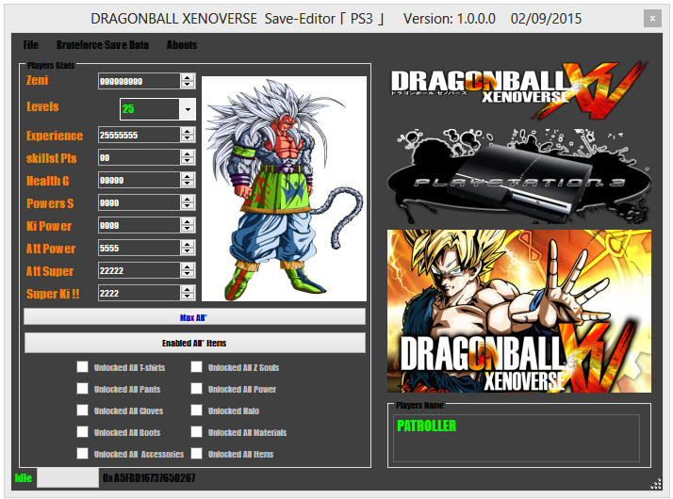Close the Save-Editor window
Viewport: 673px width, 499px height.
652,18
